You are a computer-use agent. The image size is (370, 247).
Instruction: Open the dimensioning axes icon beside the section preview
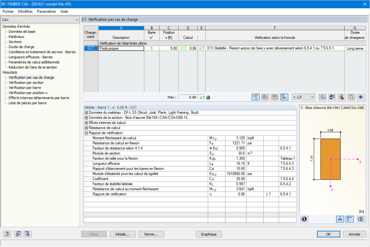[x=350, y=219]
